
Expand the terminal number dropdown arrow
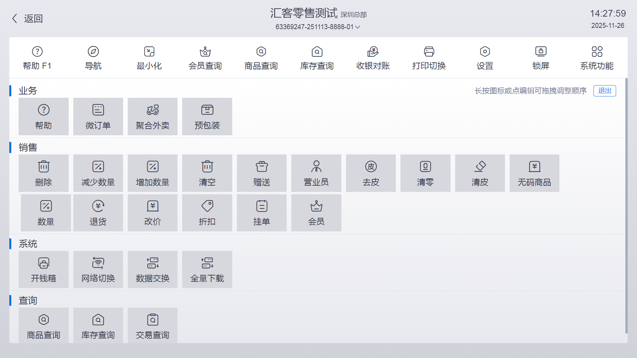(x=358, y=27)
